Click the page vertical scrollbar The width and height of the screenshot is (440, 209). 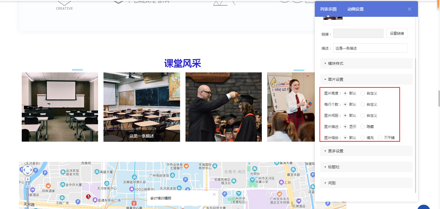[439, 99]
